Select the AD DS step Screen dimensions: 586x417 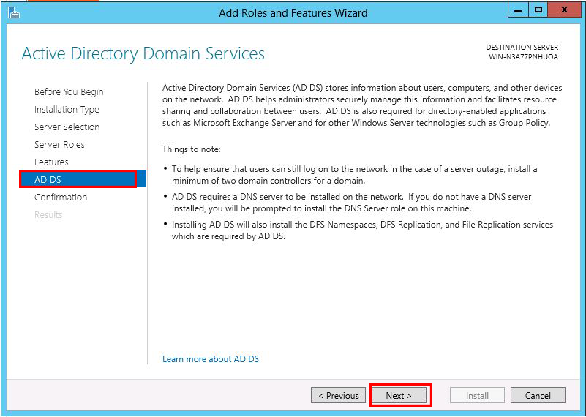[x=83, y=179]
